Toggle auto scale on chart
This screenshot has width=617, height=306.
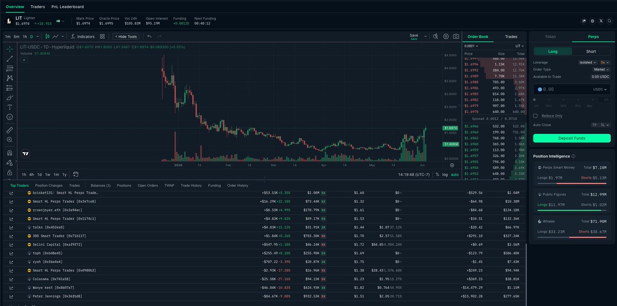click(455, 174)
